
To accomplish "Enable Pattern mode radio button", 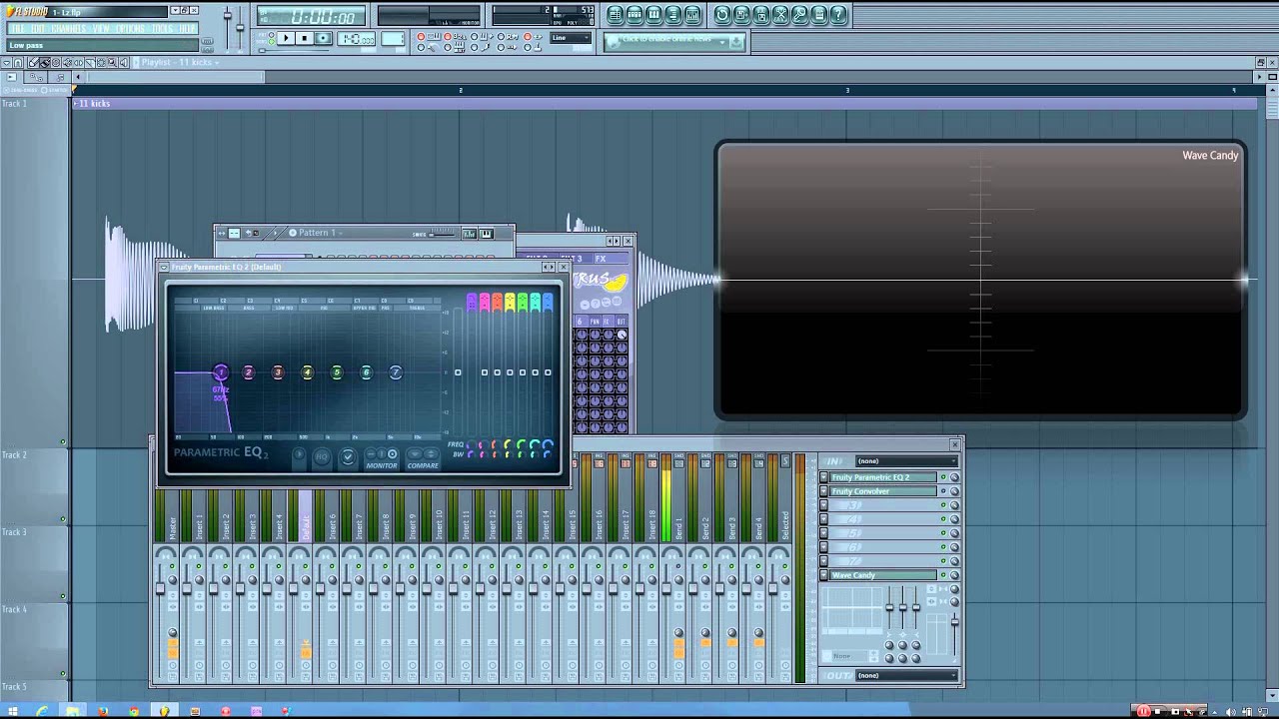I will [272, 34].
